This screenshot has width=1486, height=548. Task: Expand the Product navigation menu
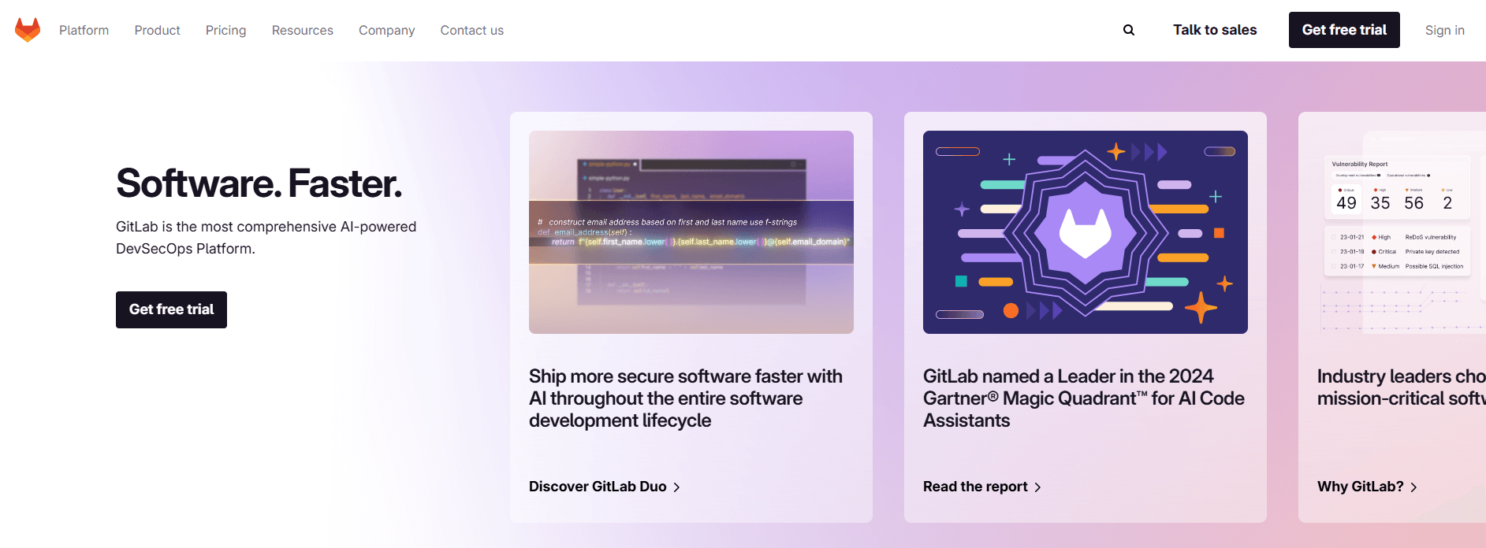point(157,30)
